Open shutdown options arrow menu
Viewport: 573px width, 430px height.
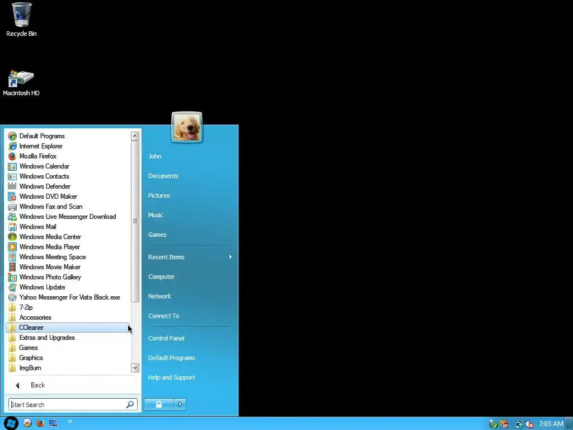coord(180,404)
